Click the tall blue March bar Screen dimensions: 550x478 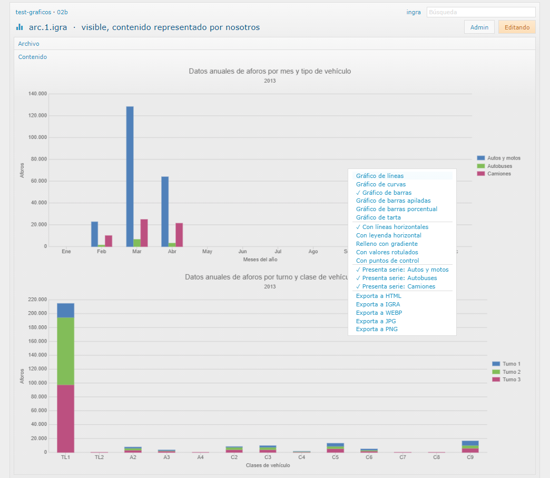(130, 177)
